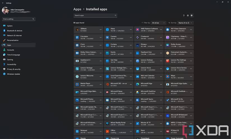The image size is (231, 139).
Task: Select the Mail and Calendar entry
Action: coord(149,77)
